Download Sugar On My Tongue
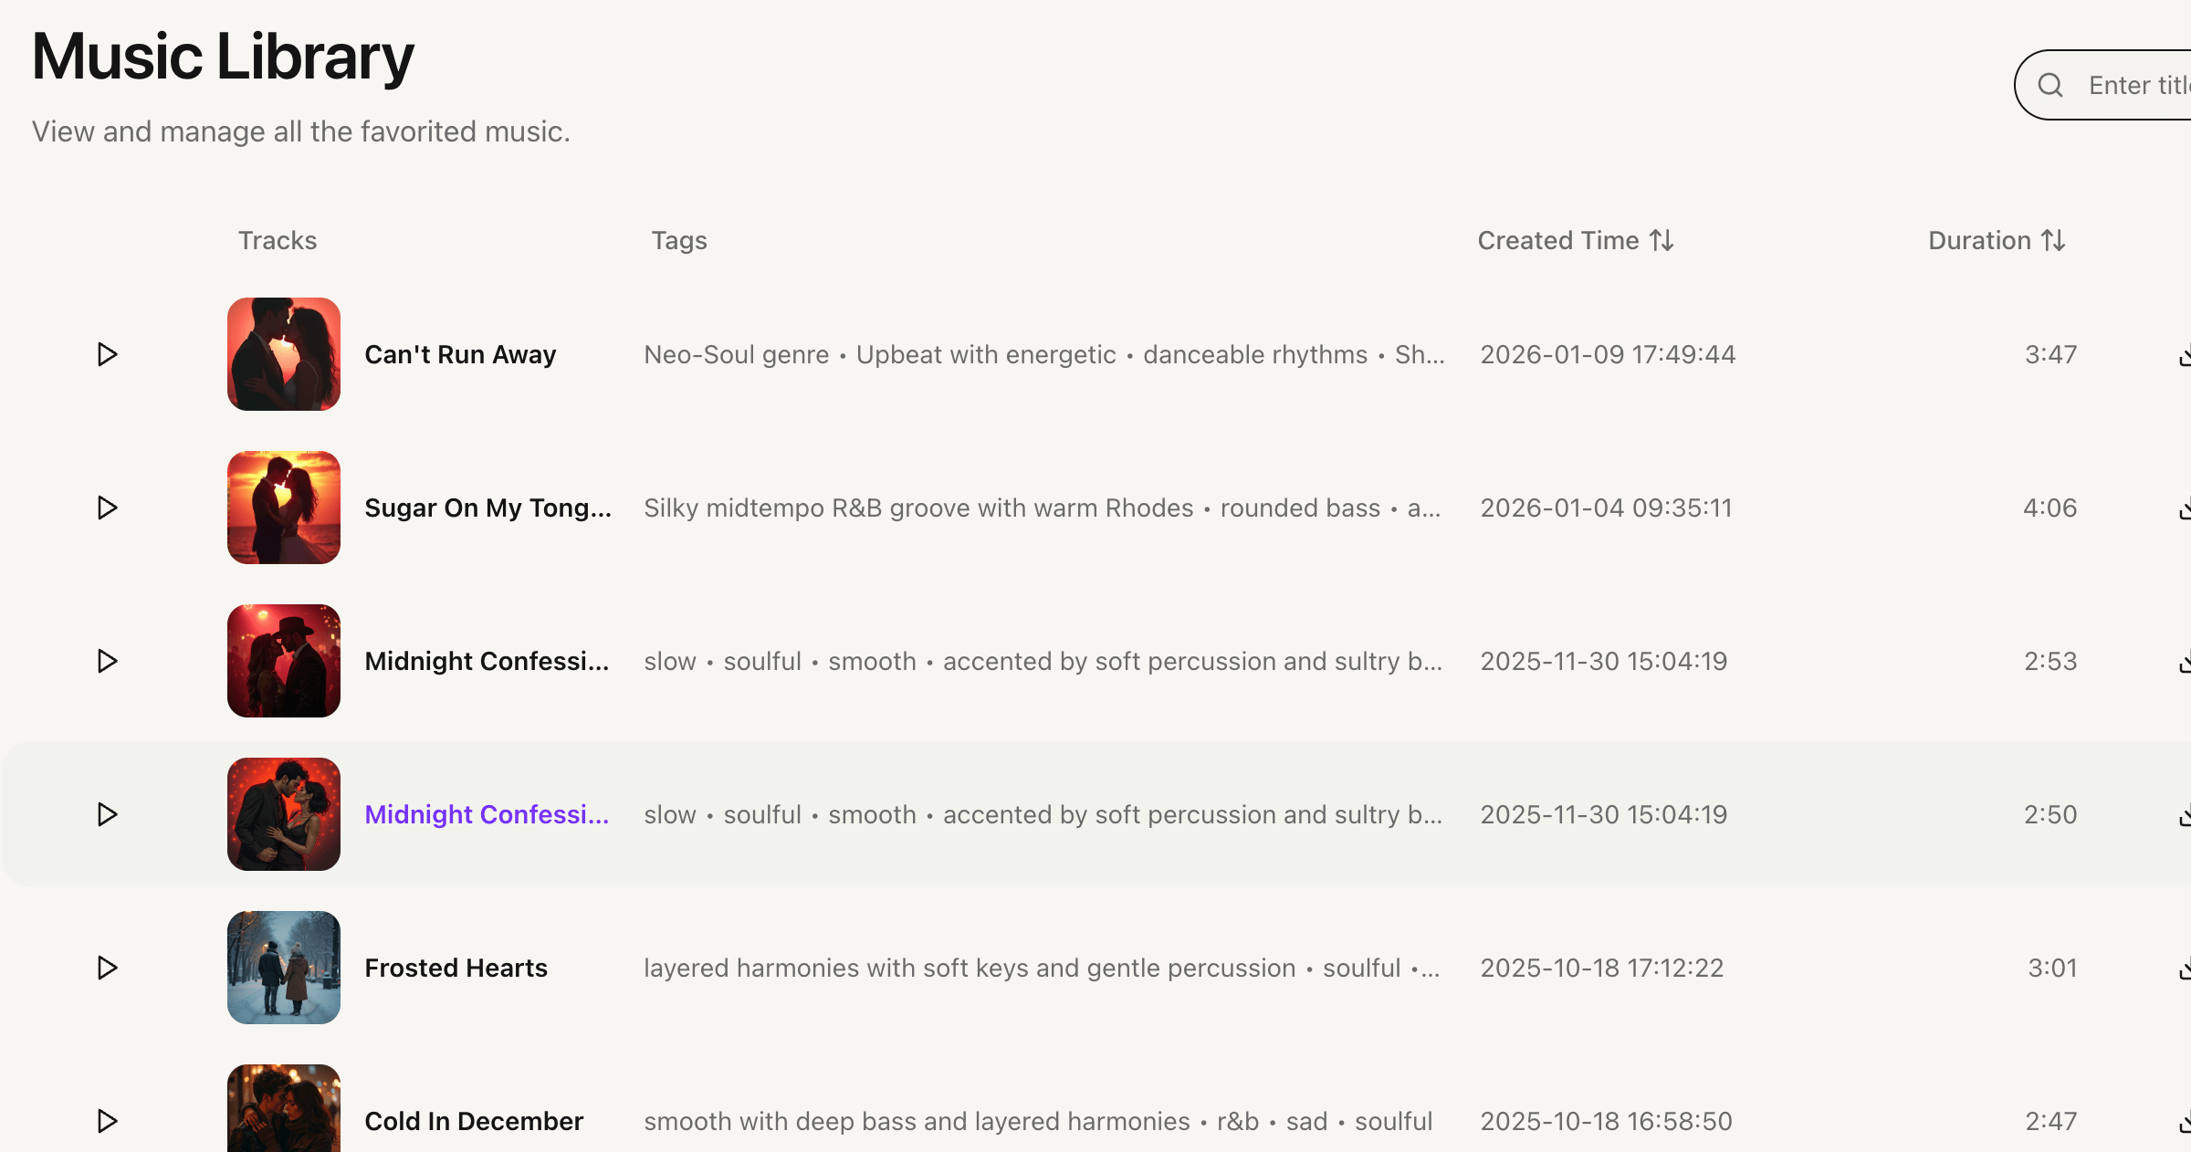The height and width of the screenshot is (1152, 2191). point(2186,508)
